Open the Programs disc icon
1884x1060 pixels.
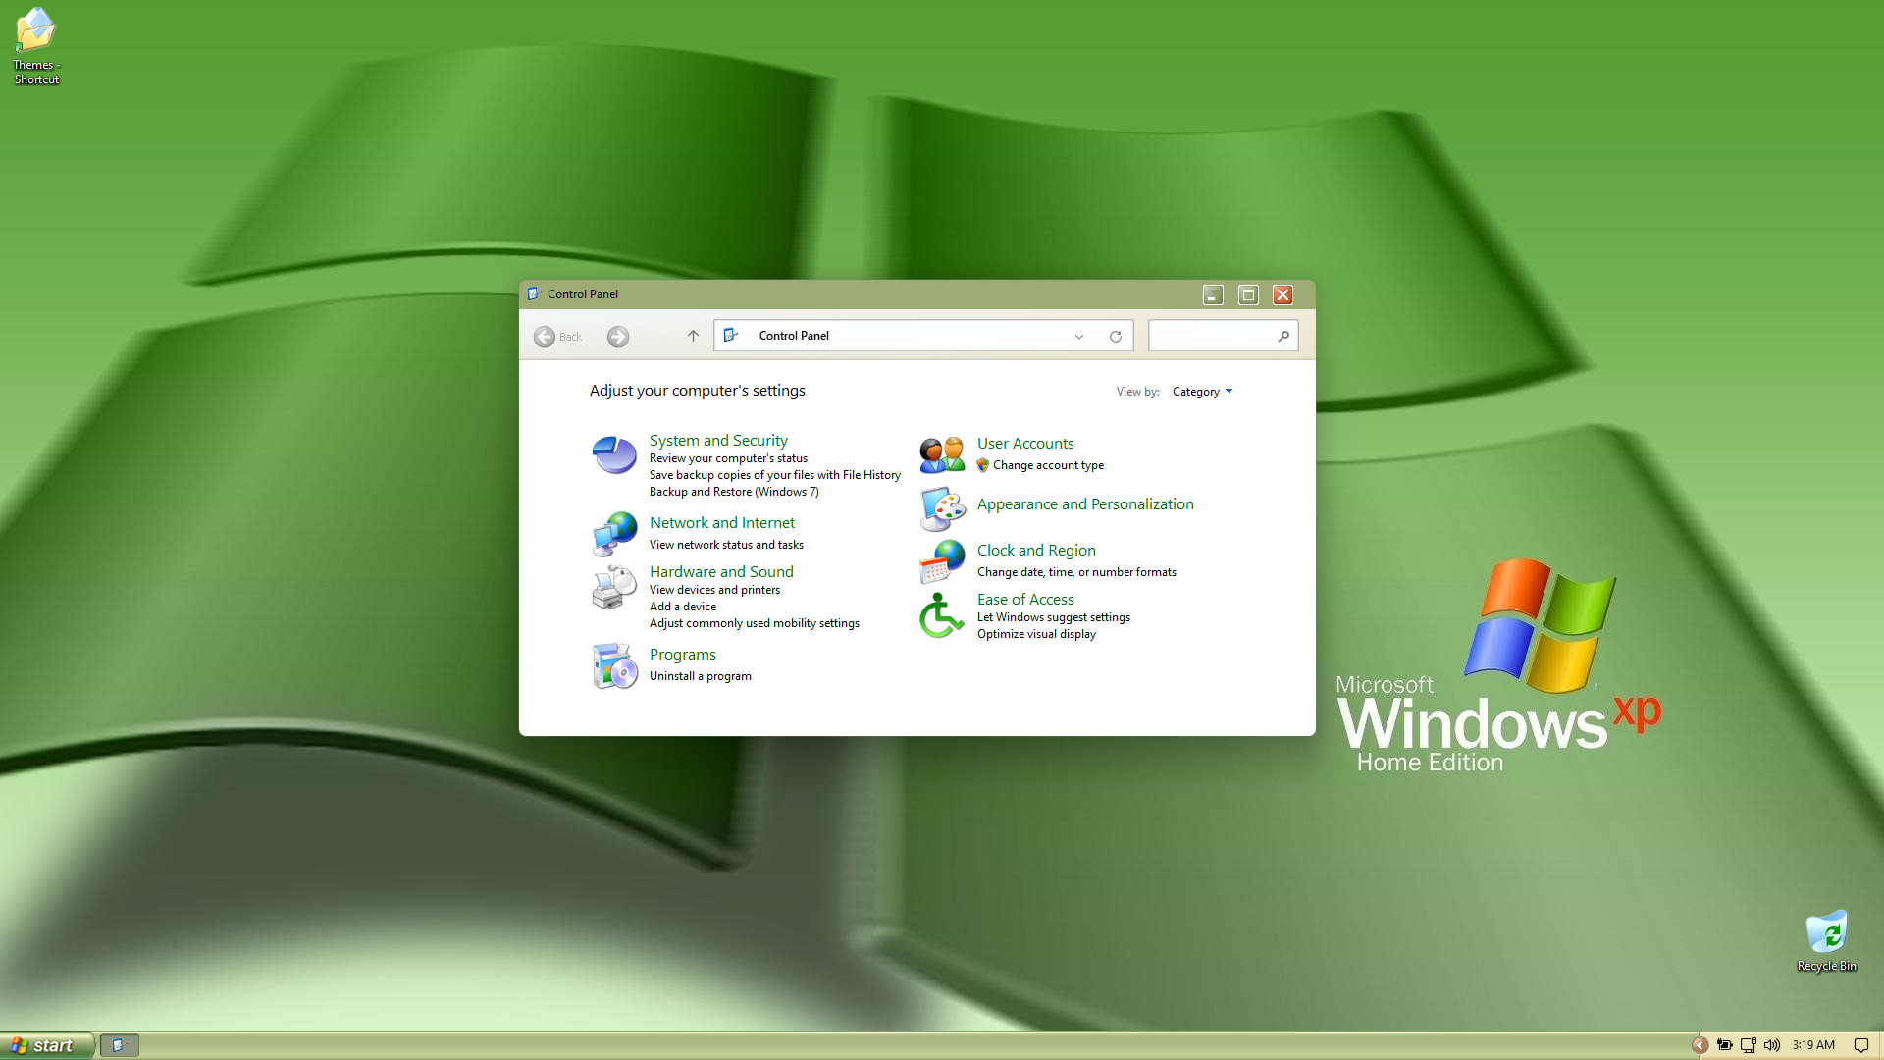coord(615,665)
